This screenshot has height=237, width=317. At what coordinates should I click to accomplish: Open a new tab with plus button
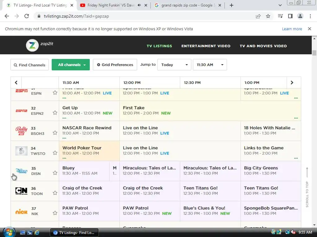click(x=232, y=5)
